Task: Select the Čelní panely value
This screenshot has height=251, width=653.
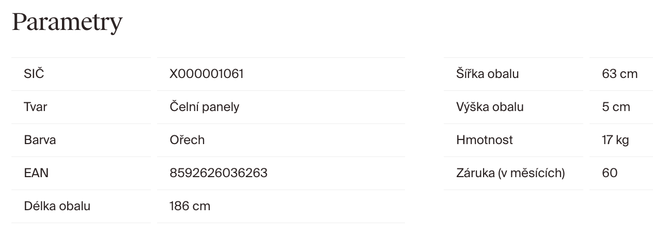Action: click(205, 107)
